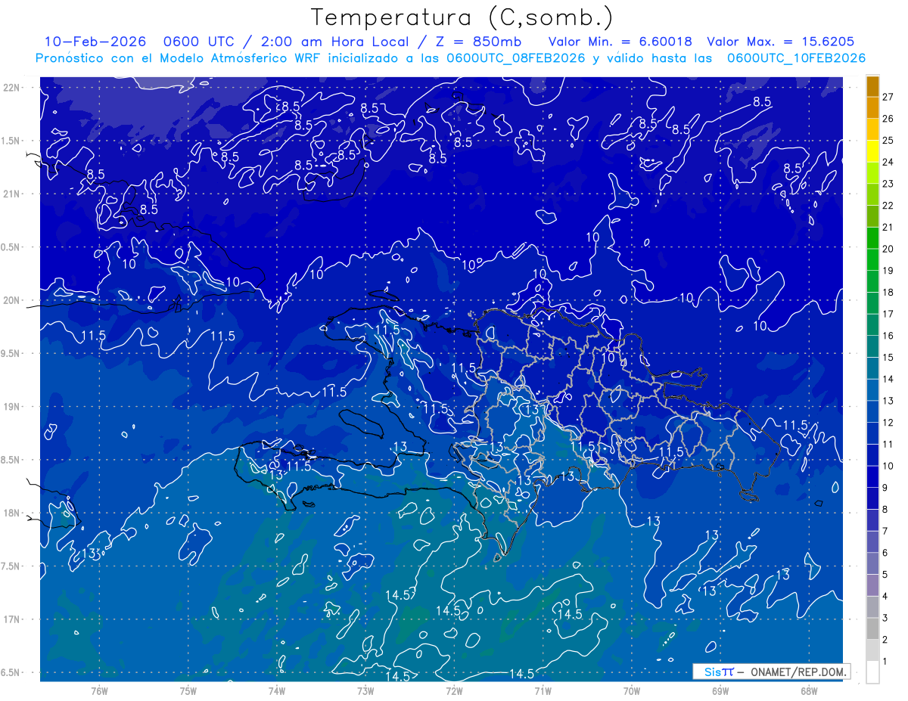Click the colorbar tick label '27'
The height and width of the screenshot is (701, 908).
888,96
